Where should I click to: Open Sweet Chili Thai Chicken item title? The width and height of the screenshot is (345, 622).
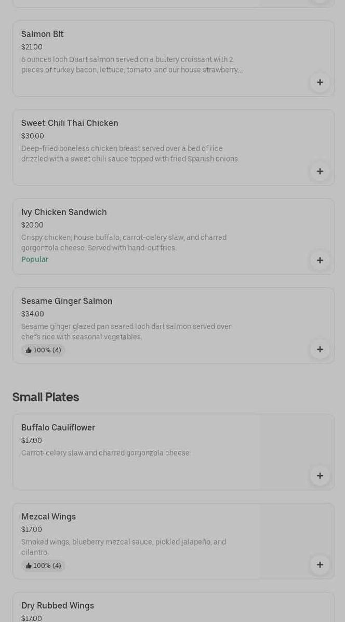coord(70,123)
